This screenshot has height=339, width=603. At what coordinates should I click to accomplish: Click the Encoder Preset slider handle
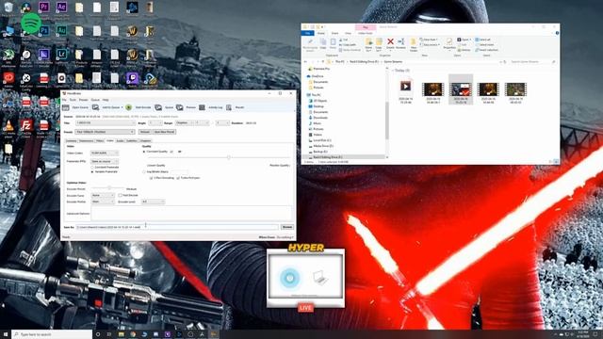(x=109, y=188)
